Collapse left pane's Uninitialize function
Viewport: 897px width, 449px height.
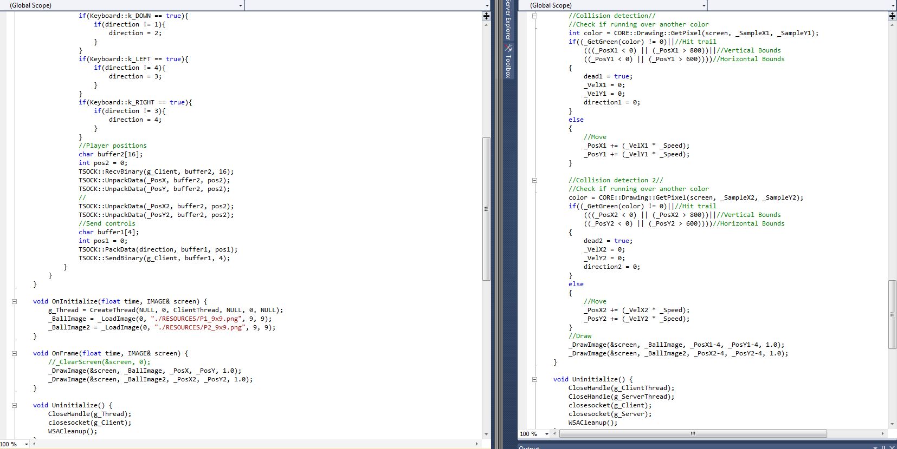(x=15, y=405)
